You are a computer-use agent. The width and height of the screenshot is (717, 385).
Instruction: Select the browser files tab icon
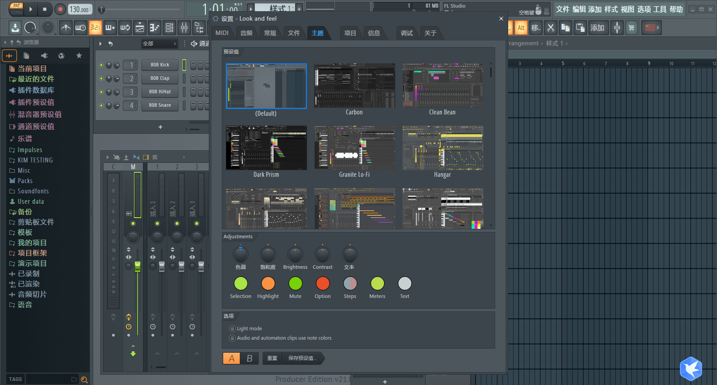pos(26,56)
